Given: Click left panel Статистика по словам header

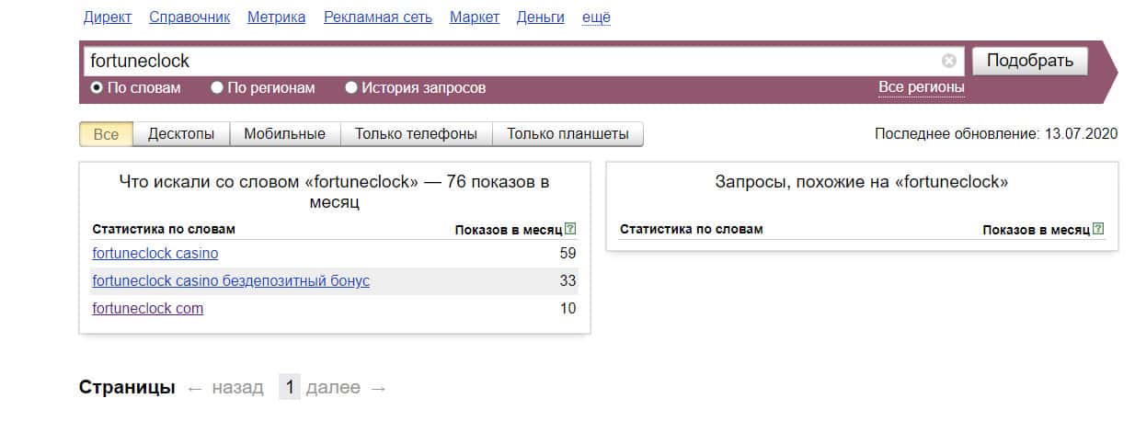Looking at the screenshot, I should (164, 229).
